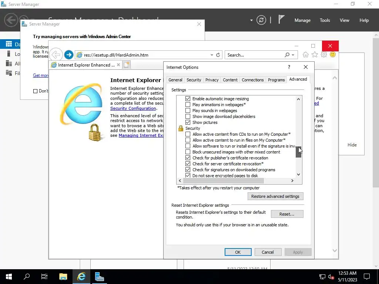Switch to the General tab

[x=175, y=80]
